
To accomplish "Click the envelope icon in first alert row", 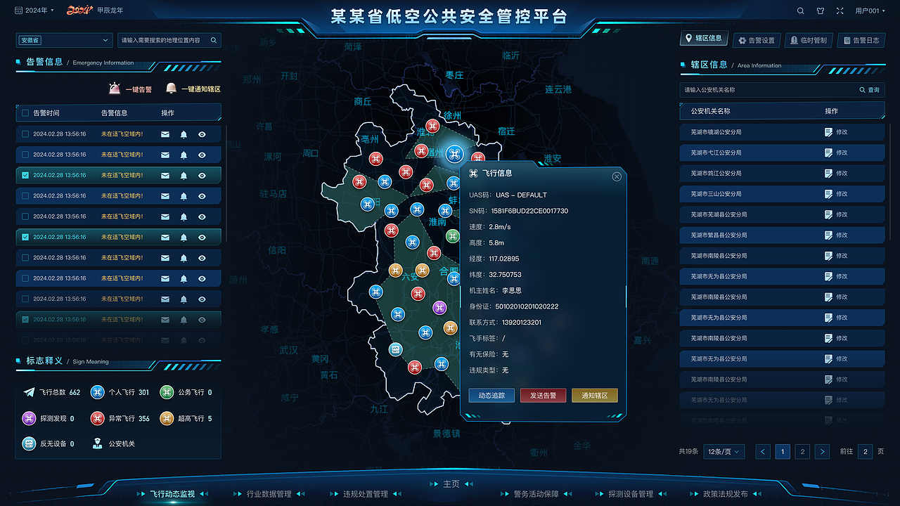I will (165, 134).
